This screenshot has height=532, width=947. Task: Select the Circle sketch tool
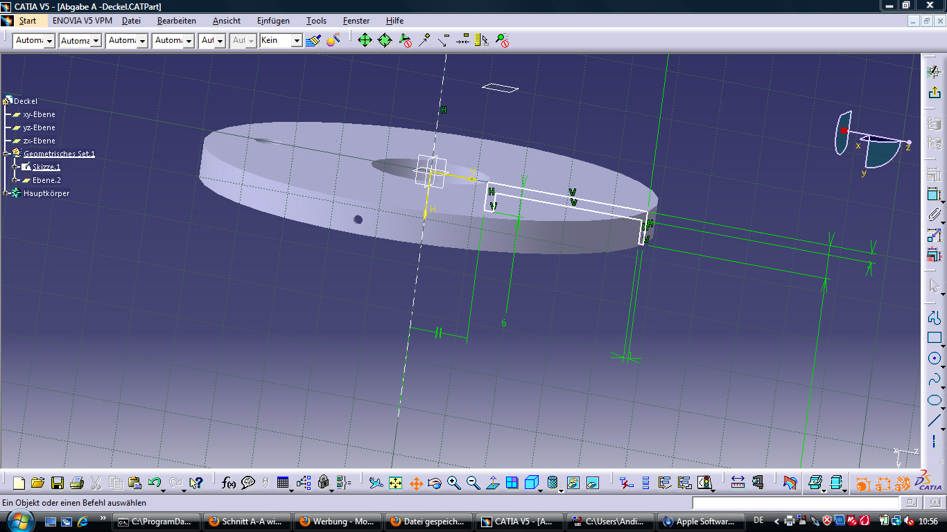coord(935,358)
